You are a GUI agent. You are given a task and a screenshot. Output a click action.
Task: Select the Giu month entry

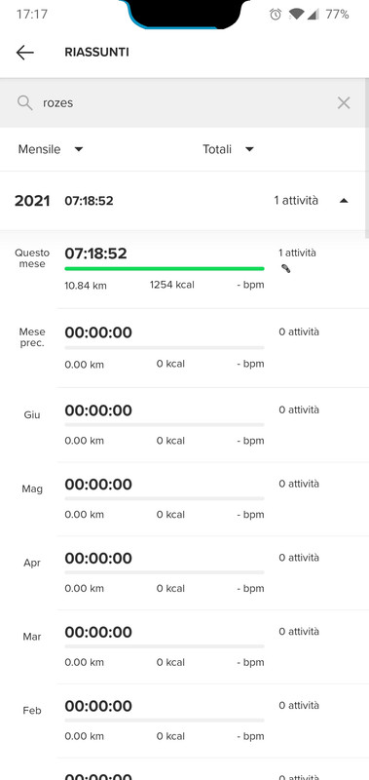(x=184, y=425)
